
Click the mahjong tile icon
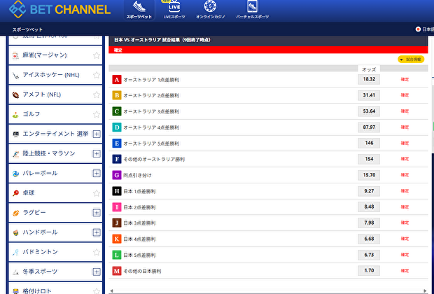(x=15, y=55)
